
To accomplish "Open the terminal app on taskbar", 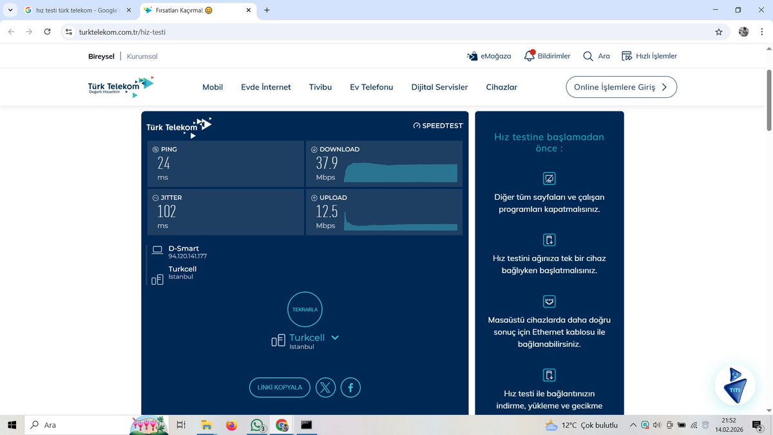I will 307,425.
